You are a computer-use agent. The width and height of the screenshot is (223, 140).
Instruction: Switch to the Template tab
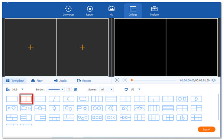[15, 81]
